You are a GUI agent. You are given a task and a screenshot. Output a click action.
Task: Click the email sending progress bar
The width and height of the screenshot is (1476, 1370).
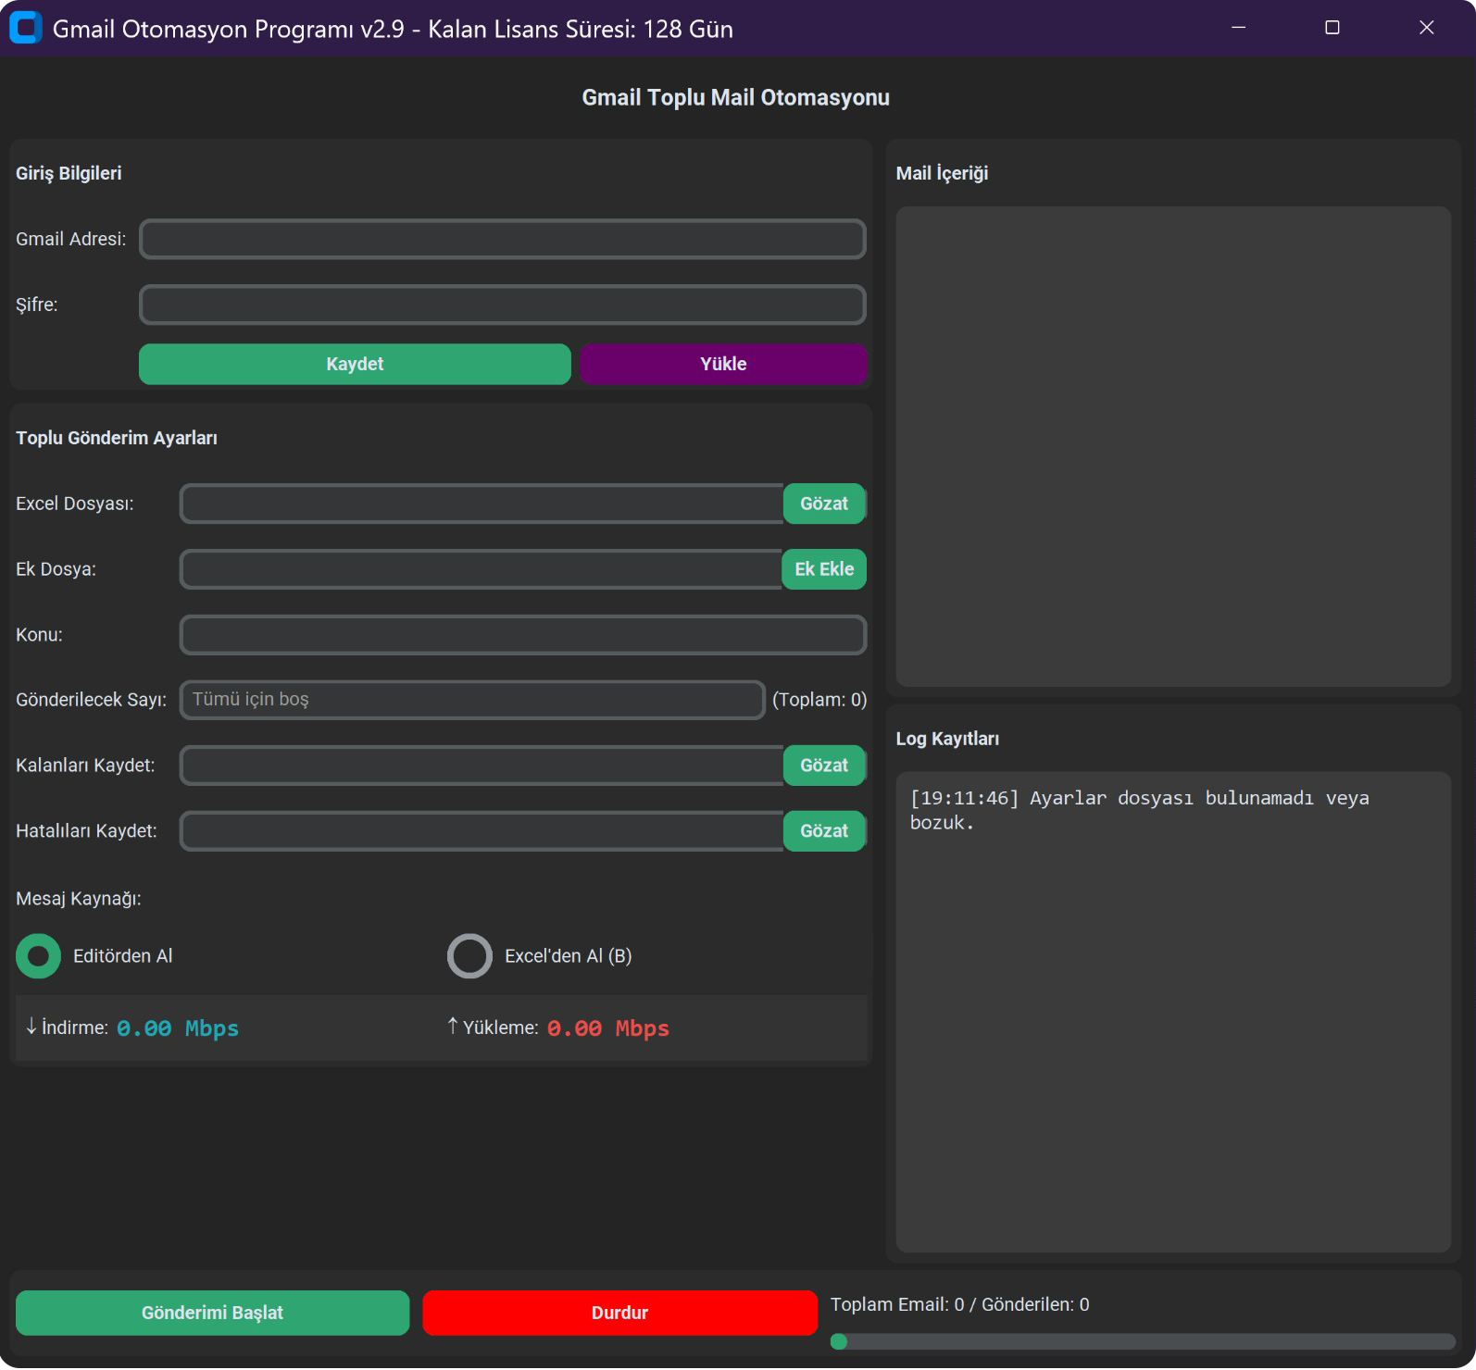(x=1143, y=1341)
